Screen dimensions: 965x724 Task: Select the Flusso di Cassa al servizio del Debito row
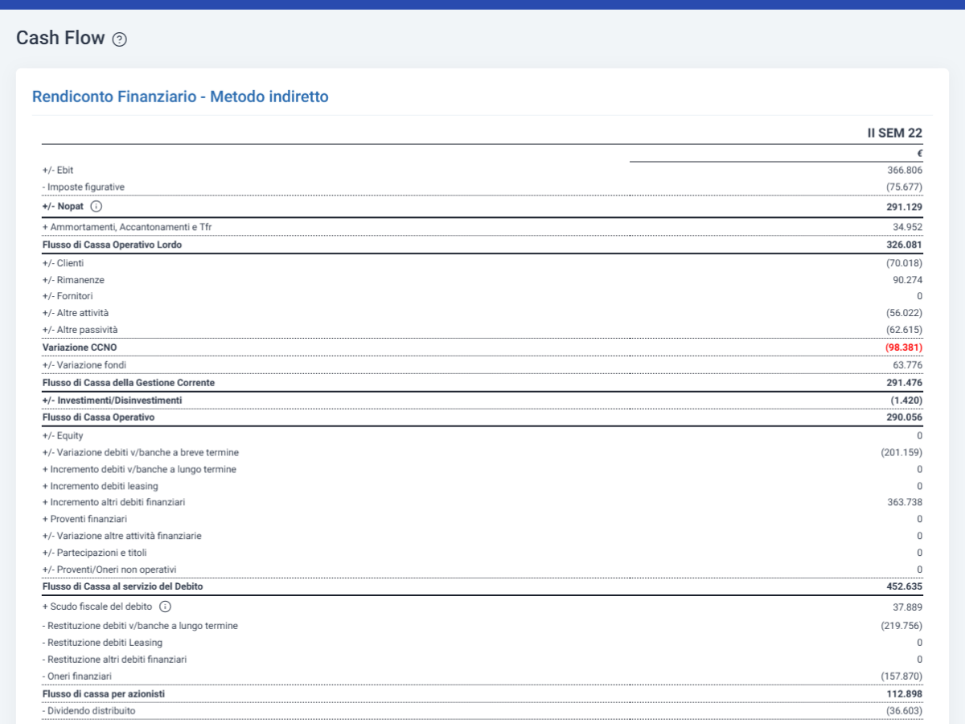coord(482,586)
